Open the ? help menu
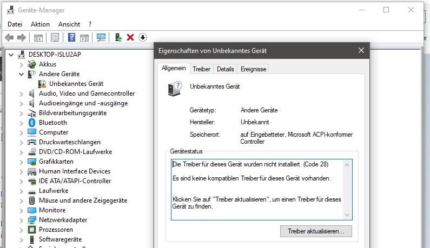 click(x=90, y=24)
